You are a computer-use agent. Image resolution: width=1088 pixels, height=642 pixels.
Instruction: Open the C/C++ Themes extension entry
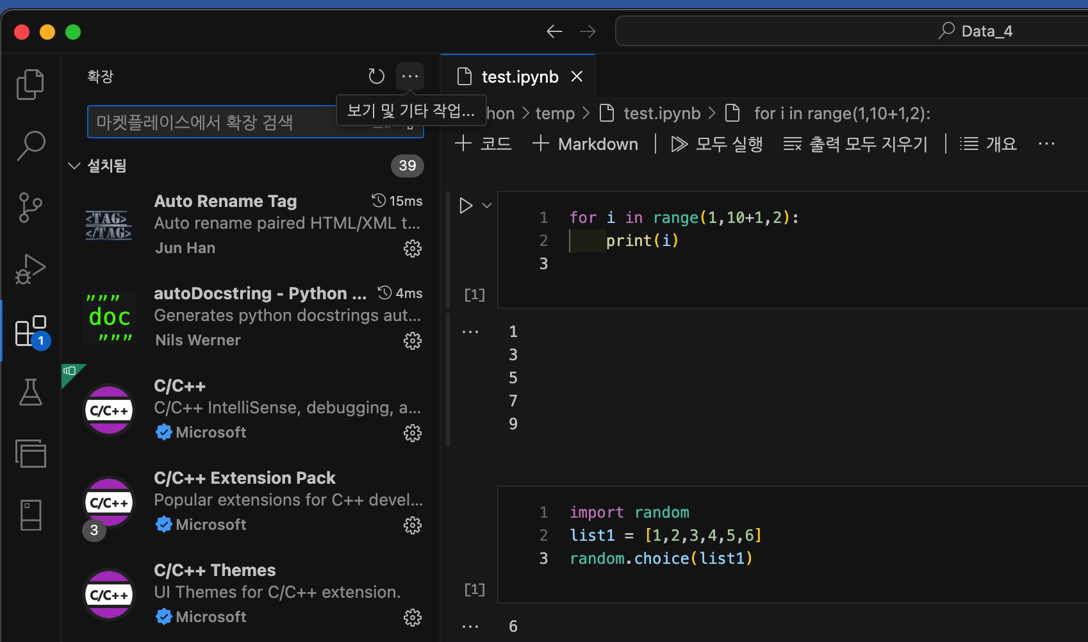(251, 593)
